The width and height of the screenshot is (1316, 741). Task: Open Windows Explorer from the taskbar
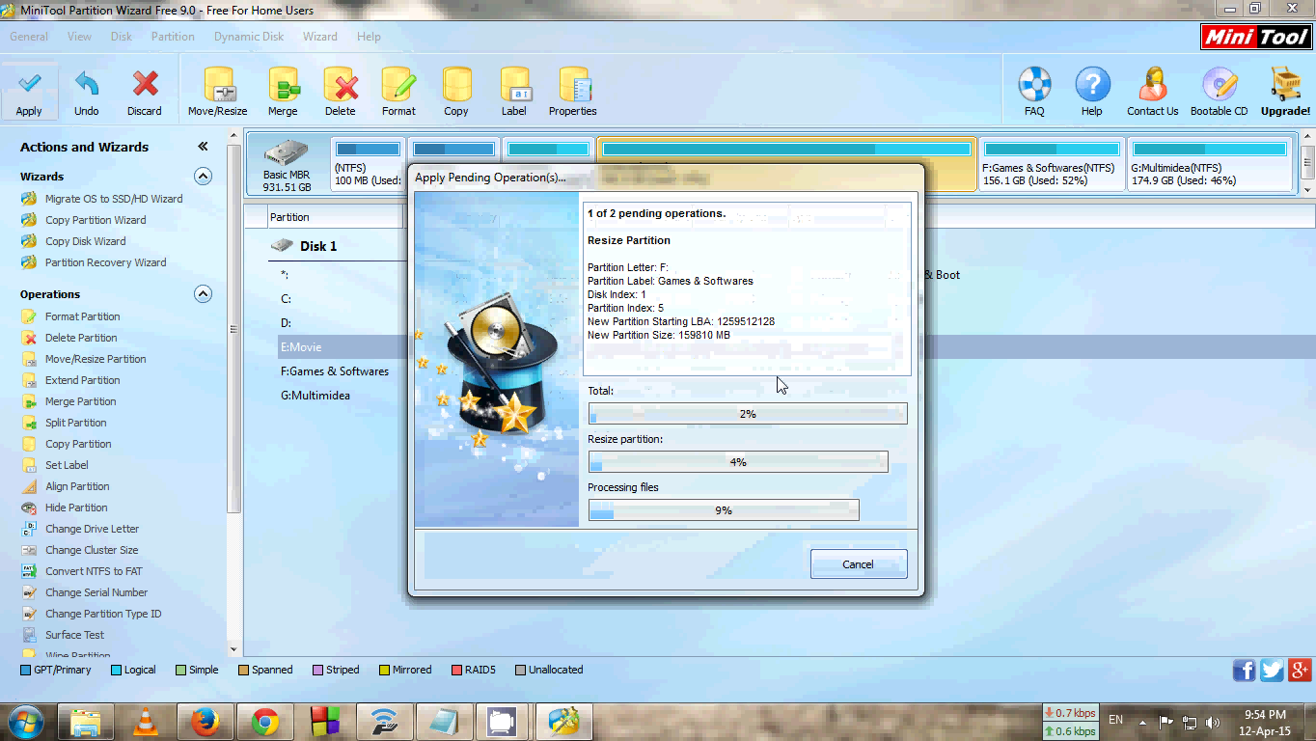tap(87, 722)
